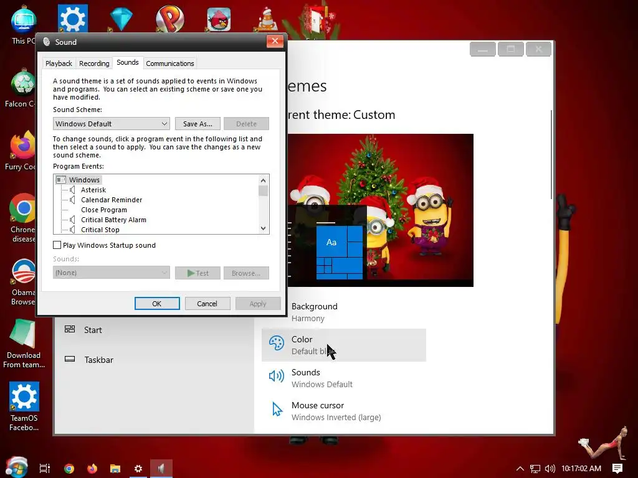Select the Angry Birds desktop icon
The width and height of the screenshot is (638, 478).
(x=219, y=19)
